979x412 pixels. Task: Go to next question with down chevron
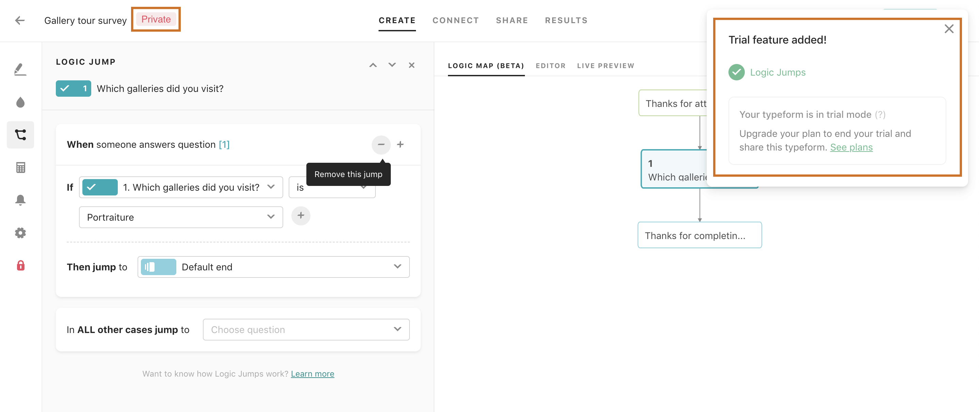coord(392,65)
